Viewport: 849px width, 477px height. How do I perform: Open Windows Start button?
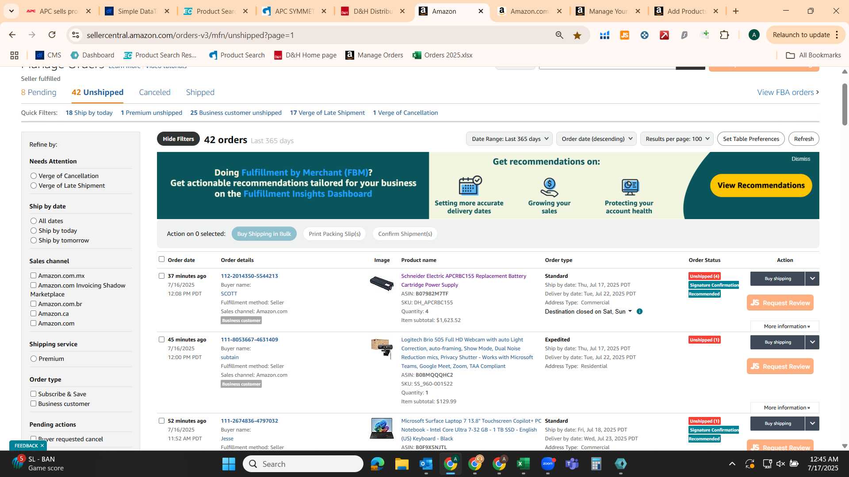(x=229, y=464)
